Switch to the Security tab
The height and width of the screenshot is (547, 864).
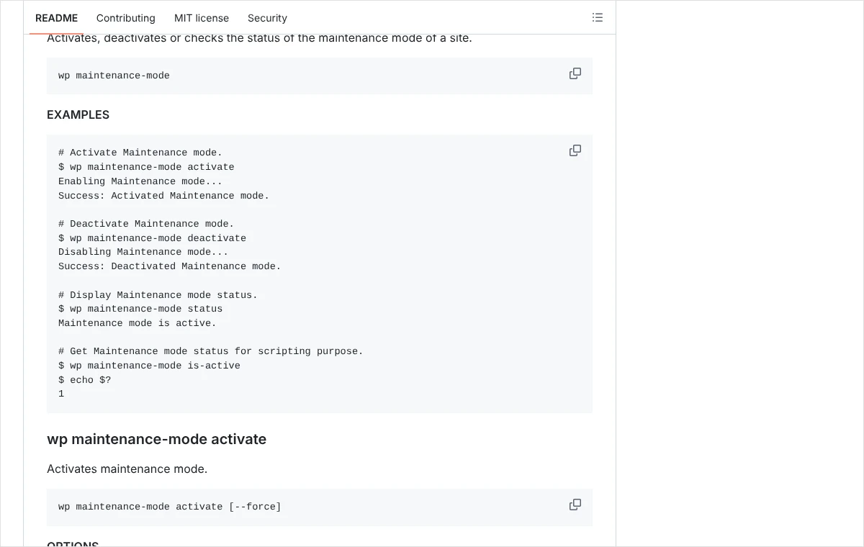[267, 18]
